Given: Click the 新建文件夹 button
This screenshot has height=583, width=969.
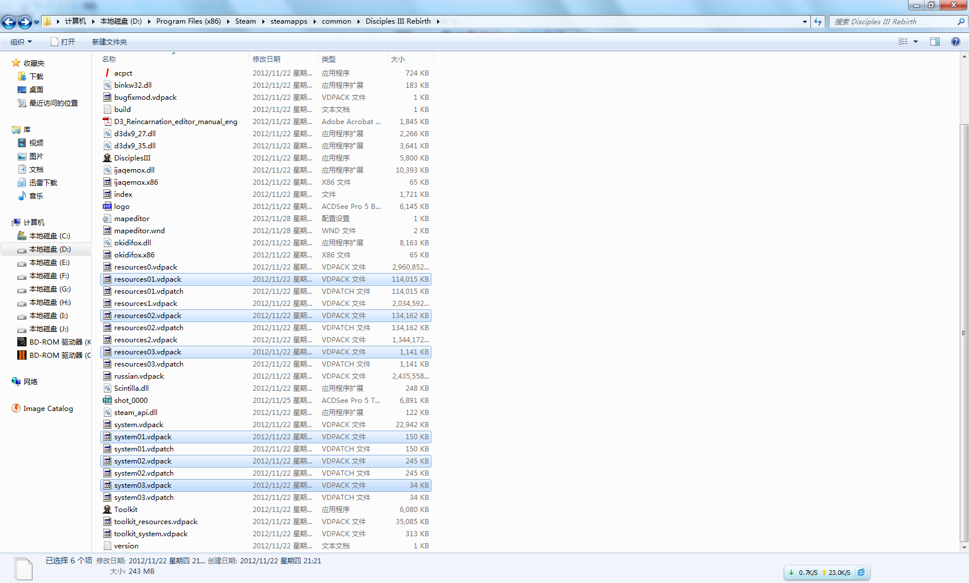Looking at the screenshot, I should 110,42.
